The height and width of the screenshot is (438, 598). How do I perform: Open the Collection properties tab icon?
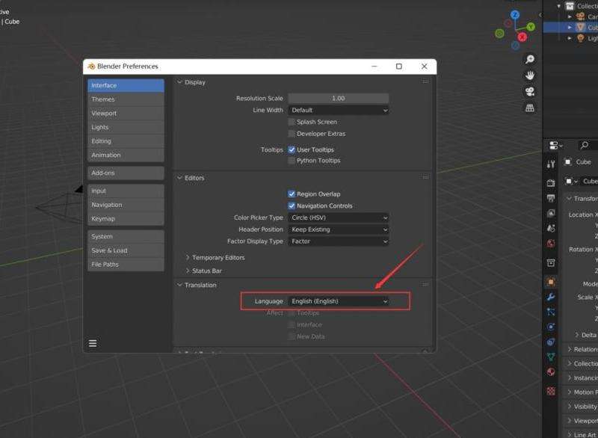(551, 262)
